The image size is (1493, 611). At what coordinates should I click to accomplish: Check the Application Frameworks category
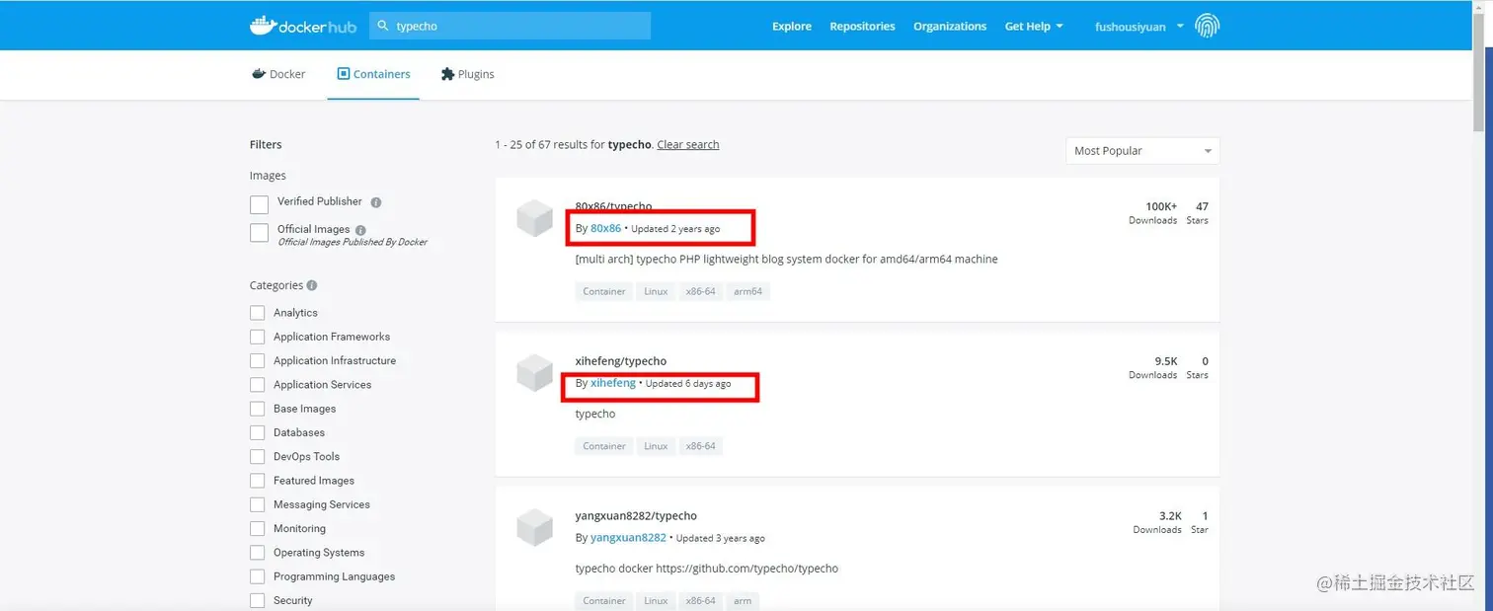click(258, 337)
